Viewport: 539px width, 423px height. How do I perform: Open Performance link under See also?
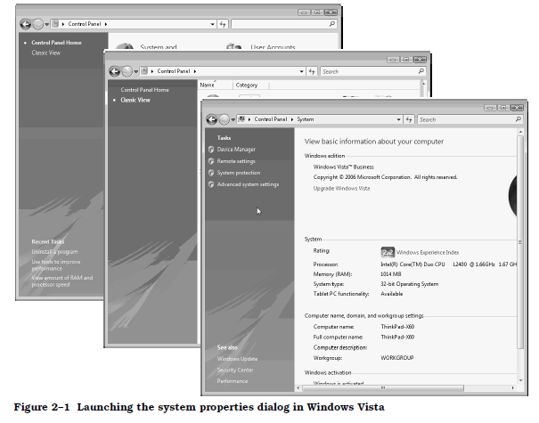click(x=233, y=381)
